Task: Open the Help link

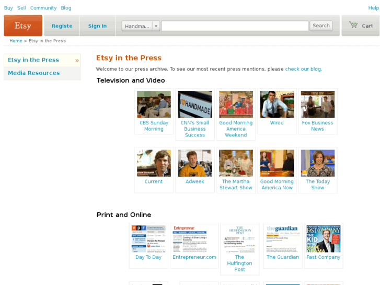Action: click(373, 8)
